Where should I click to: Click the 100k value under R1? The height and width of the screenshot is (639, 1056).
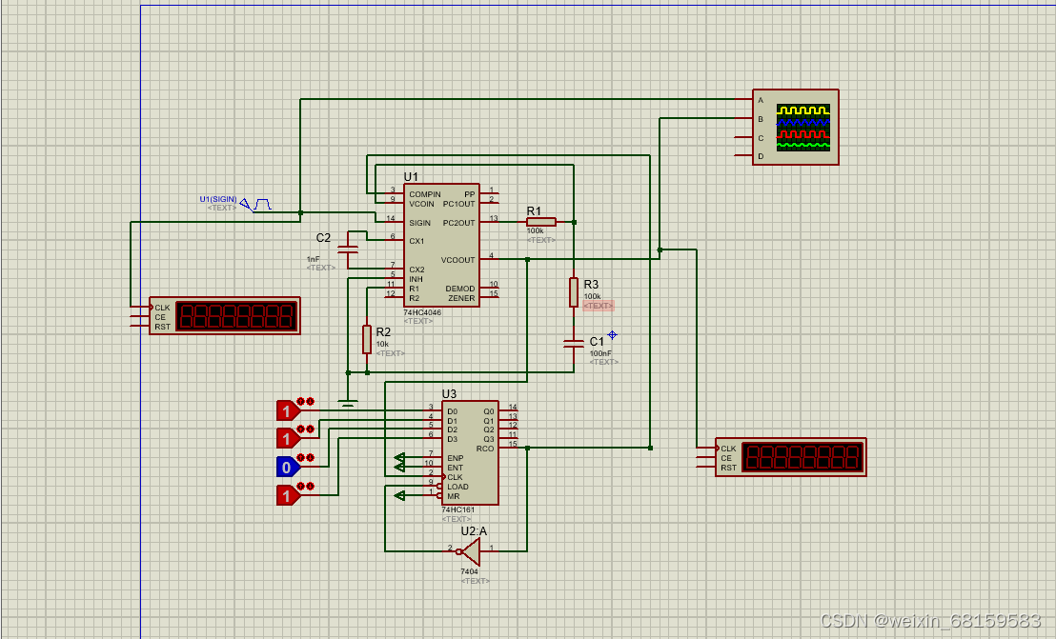536,230
